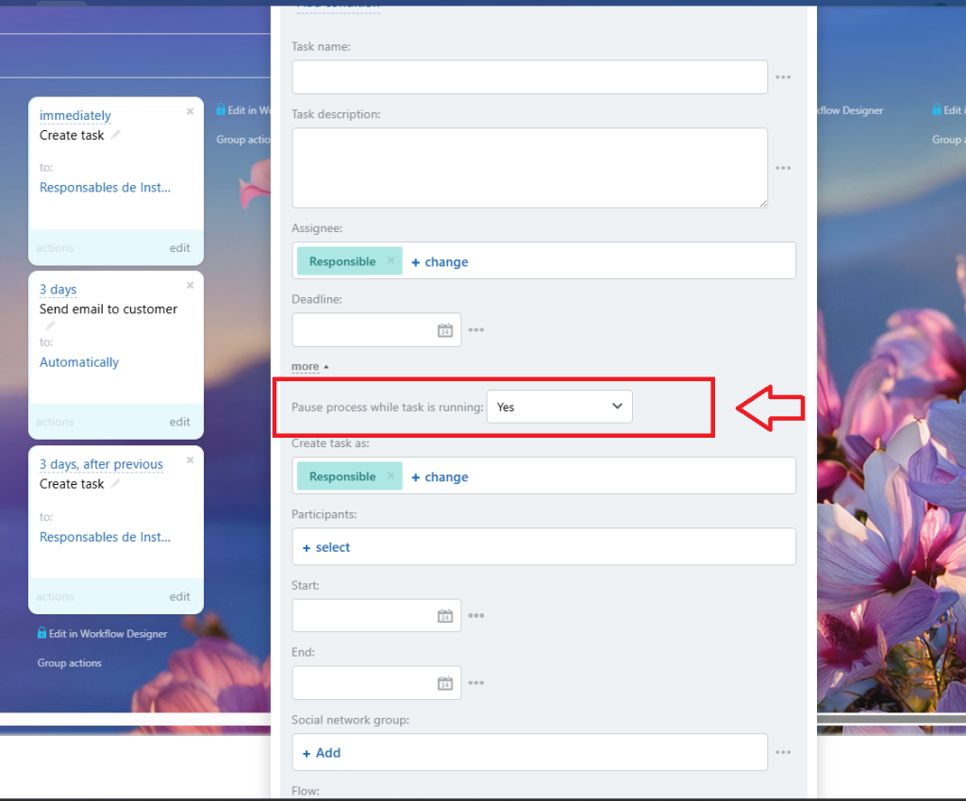This screenshot has width=966, height=801.
Task: Click '+ Add' under Social network group
Action: point(322,753)
